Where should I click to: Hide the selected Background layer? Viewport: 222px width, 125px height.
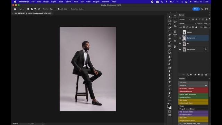tap(180, 38)
